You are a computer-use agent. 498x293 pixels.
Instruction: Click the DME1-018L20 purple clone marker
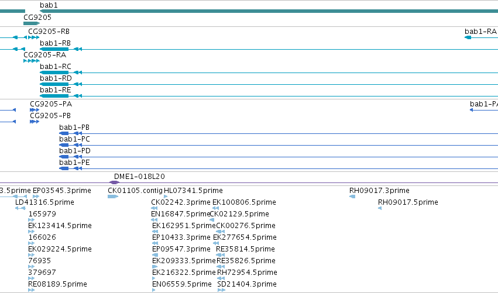tap(114, 182)
